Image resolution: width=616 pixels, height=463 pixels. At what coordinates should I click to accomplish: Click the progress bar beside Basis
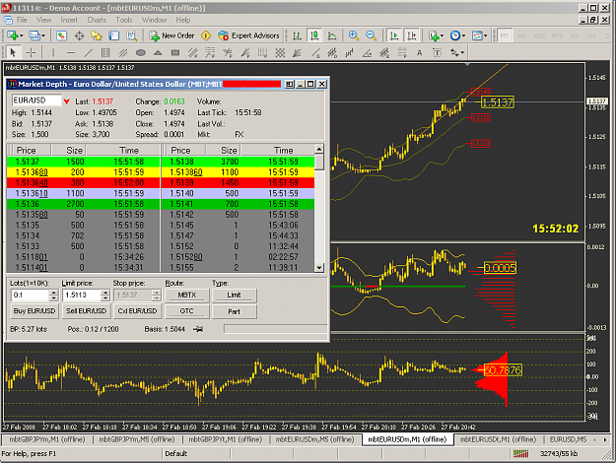click(x=275, y=329)
